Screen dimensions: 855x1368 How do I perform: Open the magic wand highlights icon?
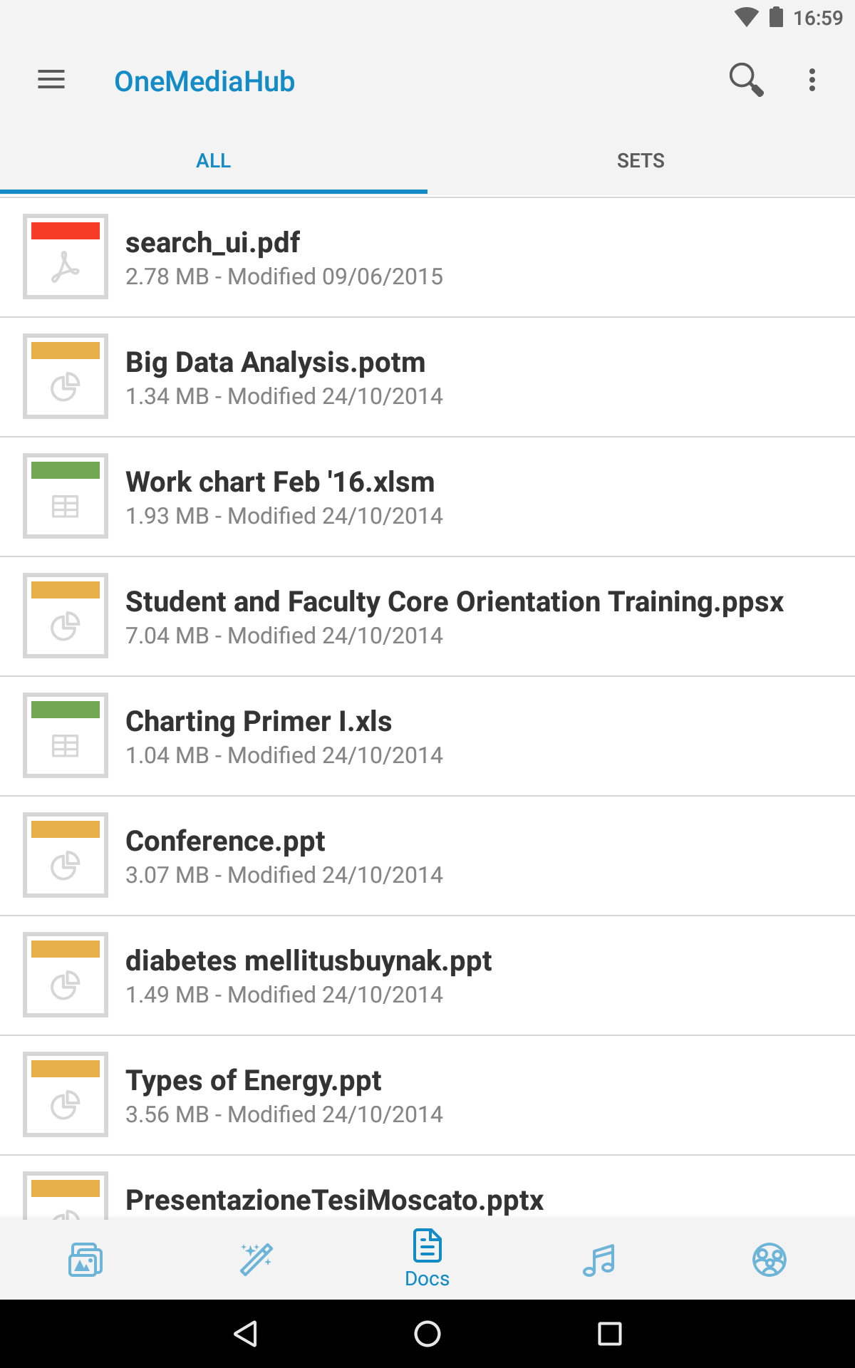point(256,1259)
